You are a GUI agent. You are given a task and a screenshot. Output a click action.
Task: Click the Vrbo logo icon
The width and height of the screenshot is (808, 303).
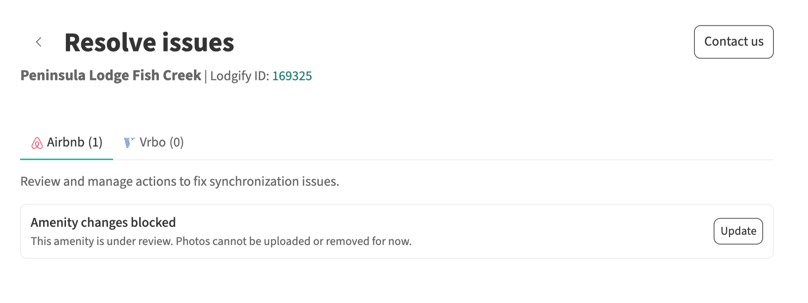pyautogui.click(x=129, y=142)
